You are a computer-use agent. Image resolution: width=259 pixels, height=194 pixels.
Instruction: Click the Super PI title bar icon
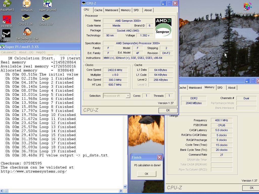click(x=2, y=47)
